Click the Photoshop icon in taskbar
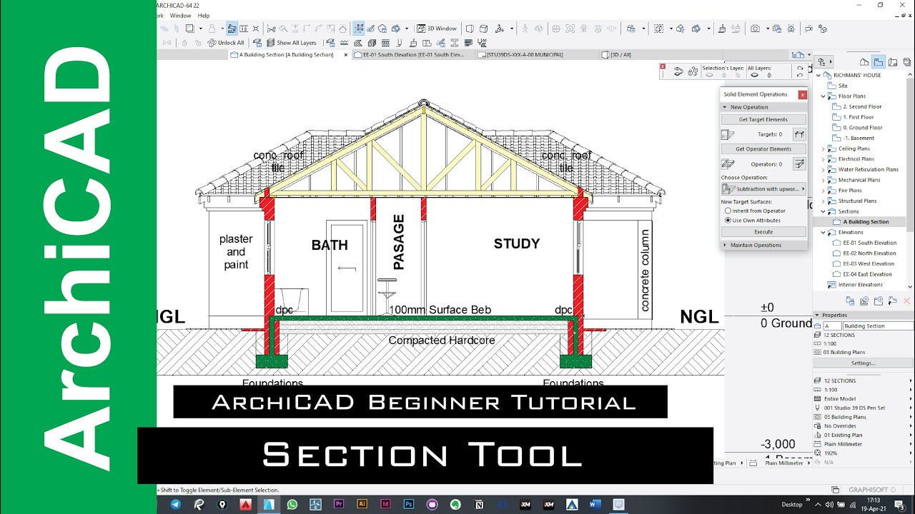 coord(408,504)
